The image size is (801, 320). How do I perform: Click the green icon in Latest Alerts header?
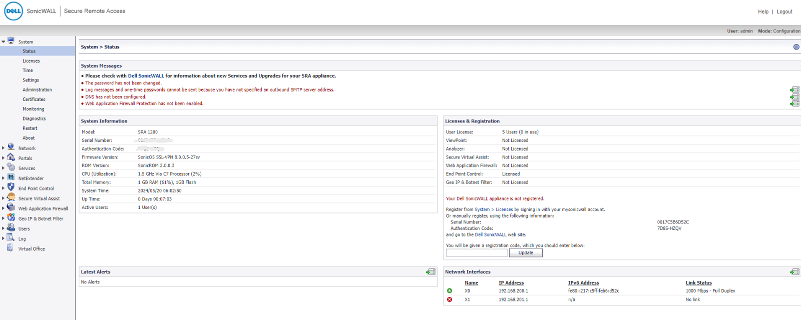tap(431, 272)
